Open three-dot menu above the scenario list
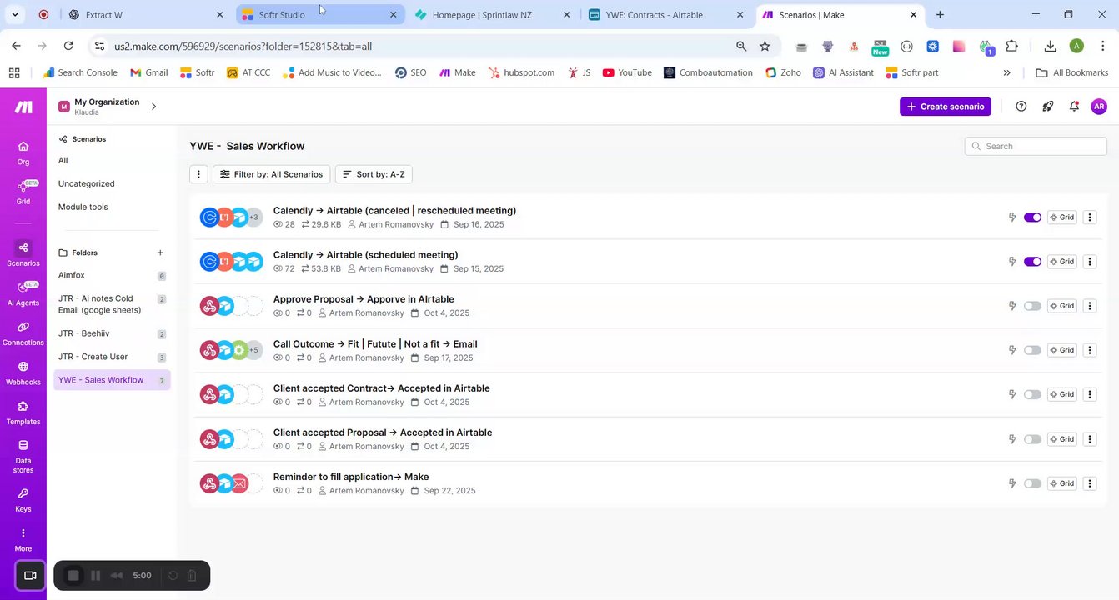This screenshot has height=600, width=1119. pos(198,174)
